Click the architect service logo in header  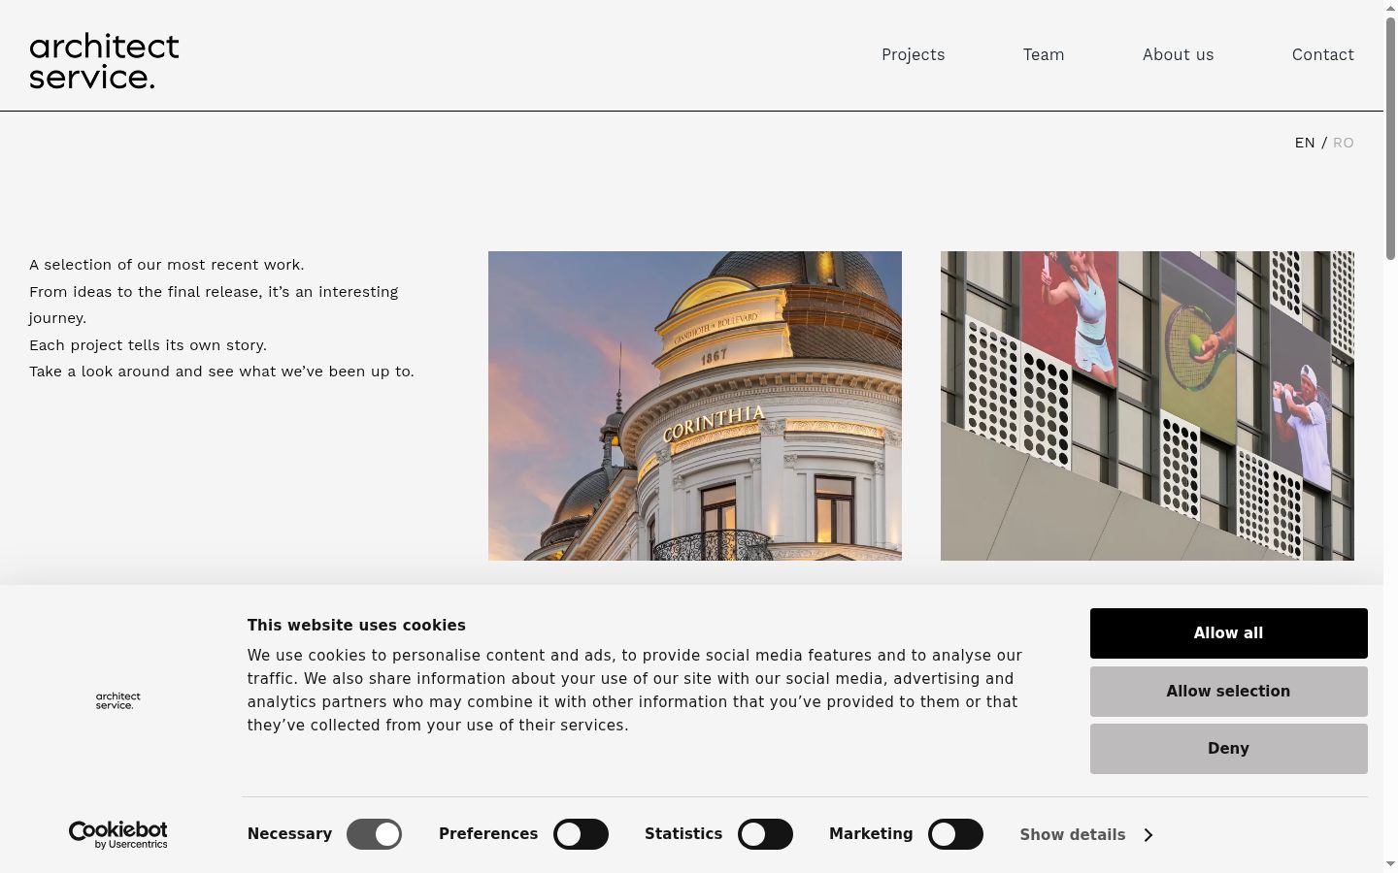pyautogui.click(x=104, y=61)
